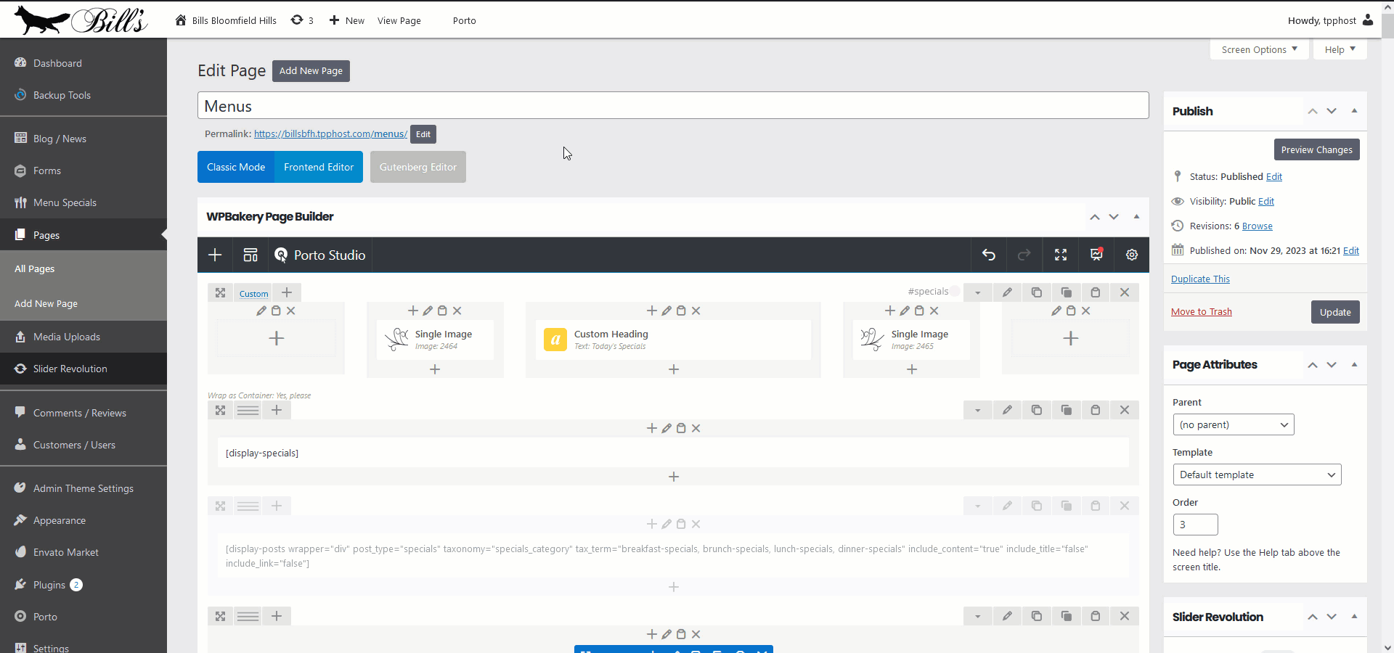Paste element using the clipboard icon
Image resolution: width=1394 pixels, height=653 pixels.
[1096, 292]
